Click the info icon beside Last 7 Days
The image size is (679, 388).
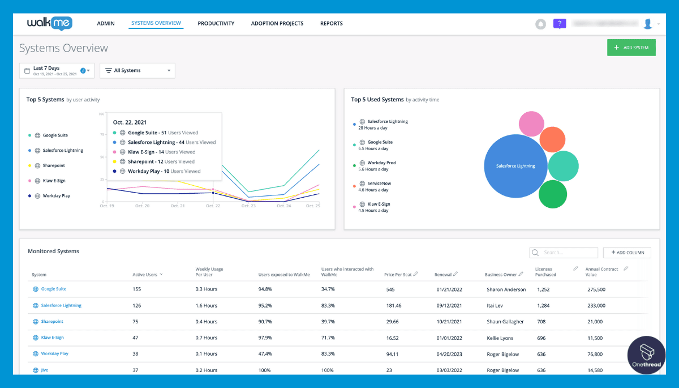(83, 70)
